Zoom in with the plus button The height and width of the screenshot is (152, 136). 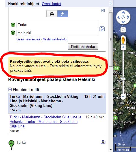click(x=123, y=47)
